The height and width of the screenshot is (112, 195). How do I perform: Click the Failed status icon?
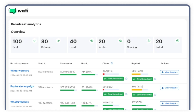point(178,41)
